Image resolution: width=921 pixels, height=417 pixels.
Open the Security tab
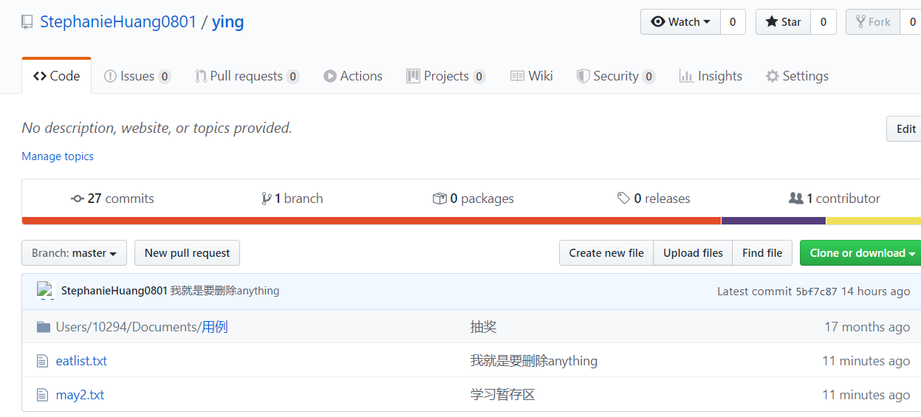(x=616, y=76)
